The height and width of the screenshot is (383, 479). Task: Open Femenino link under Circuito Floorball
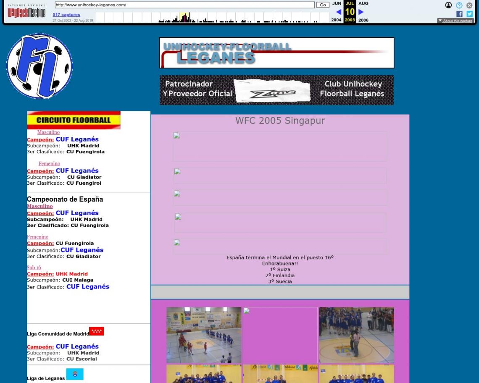pyautogui.click(x=49, y=164)
